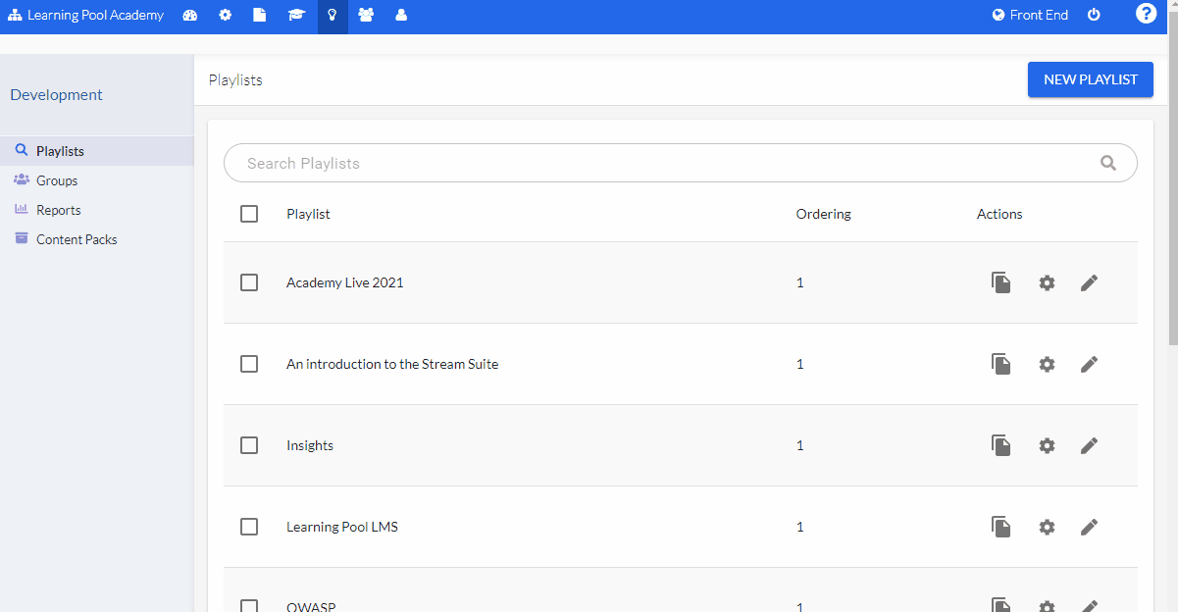This screenshot has width=1178, height=612.
Task: Select the lightbulb playlists icon
Action: pos(333,16)
